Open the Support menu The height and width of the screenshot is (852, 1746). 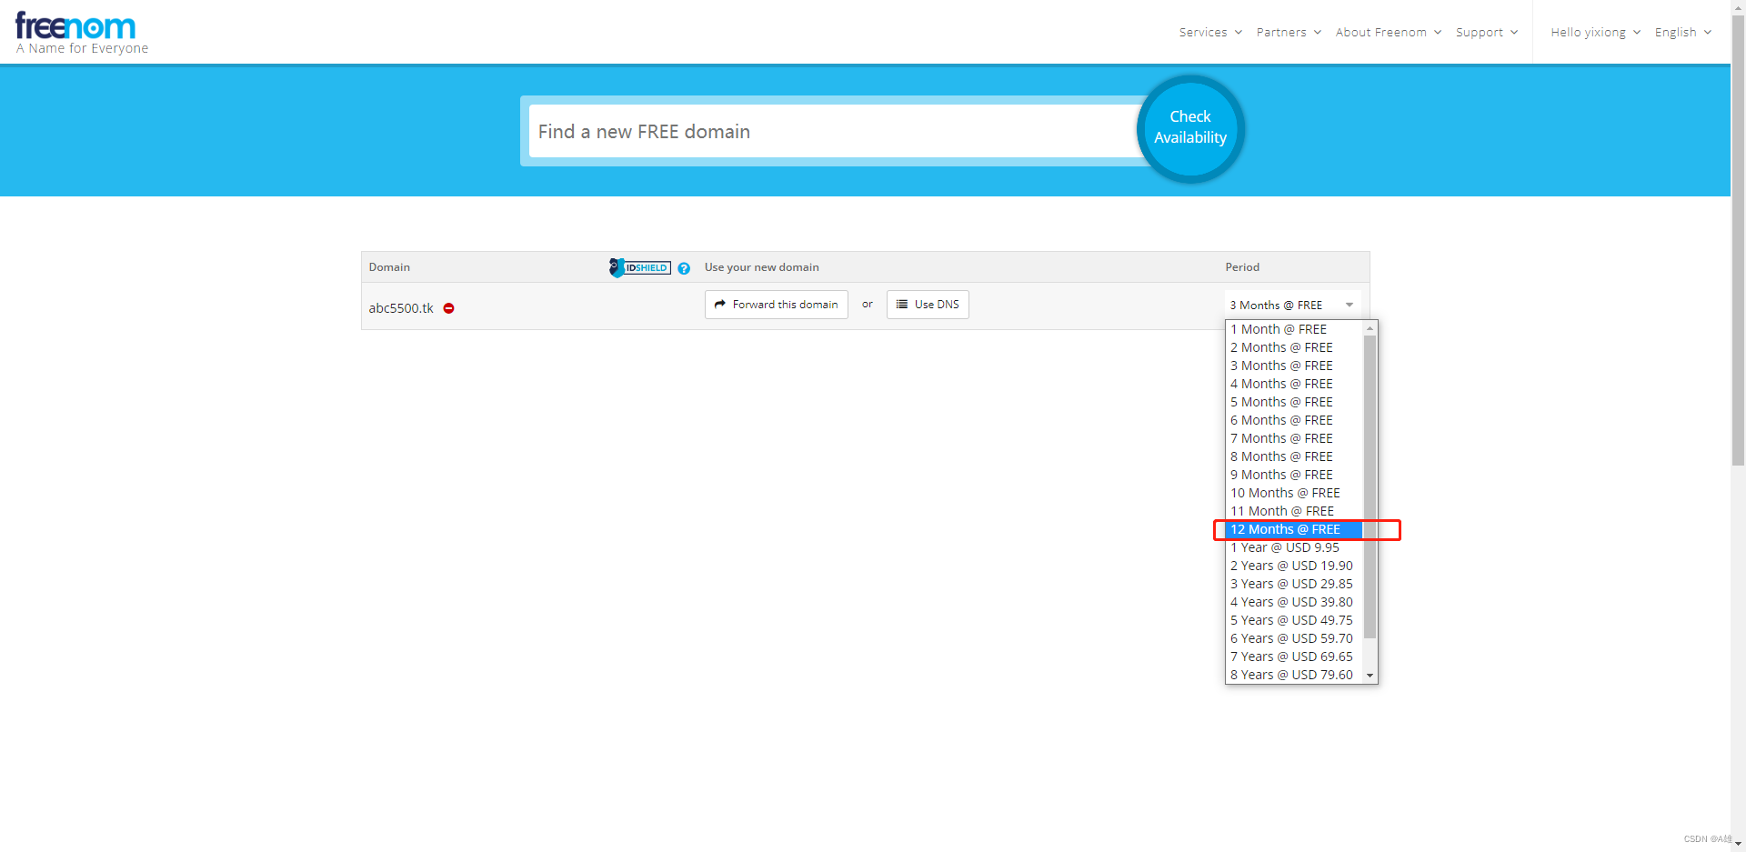click(1487, 32)
